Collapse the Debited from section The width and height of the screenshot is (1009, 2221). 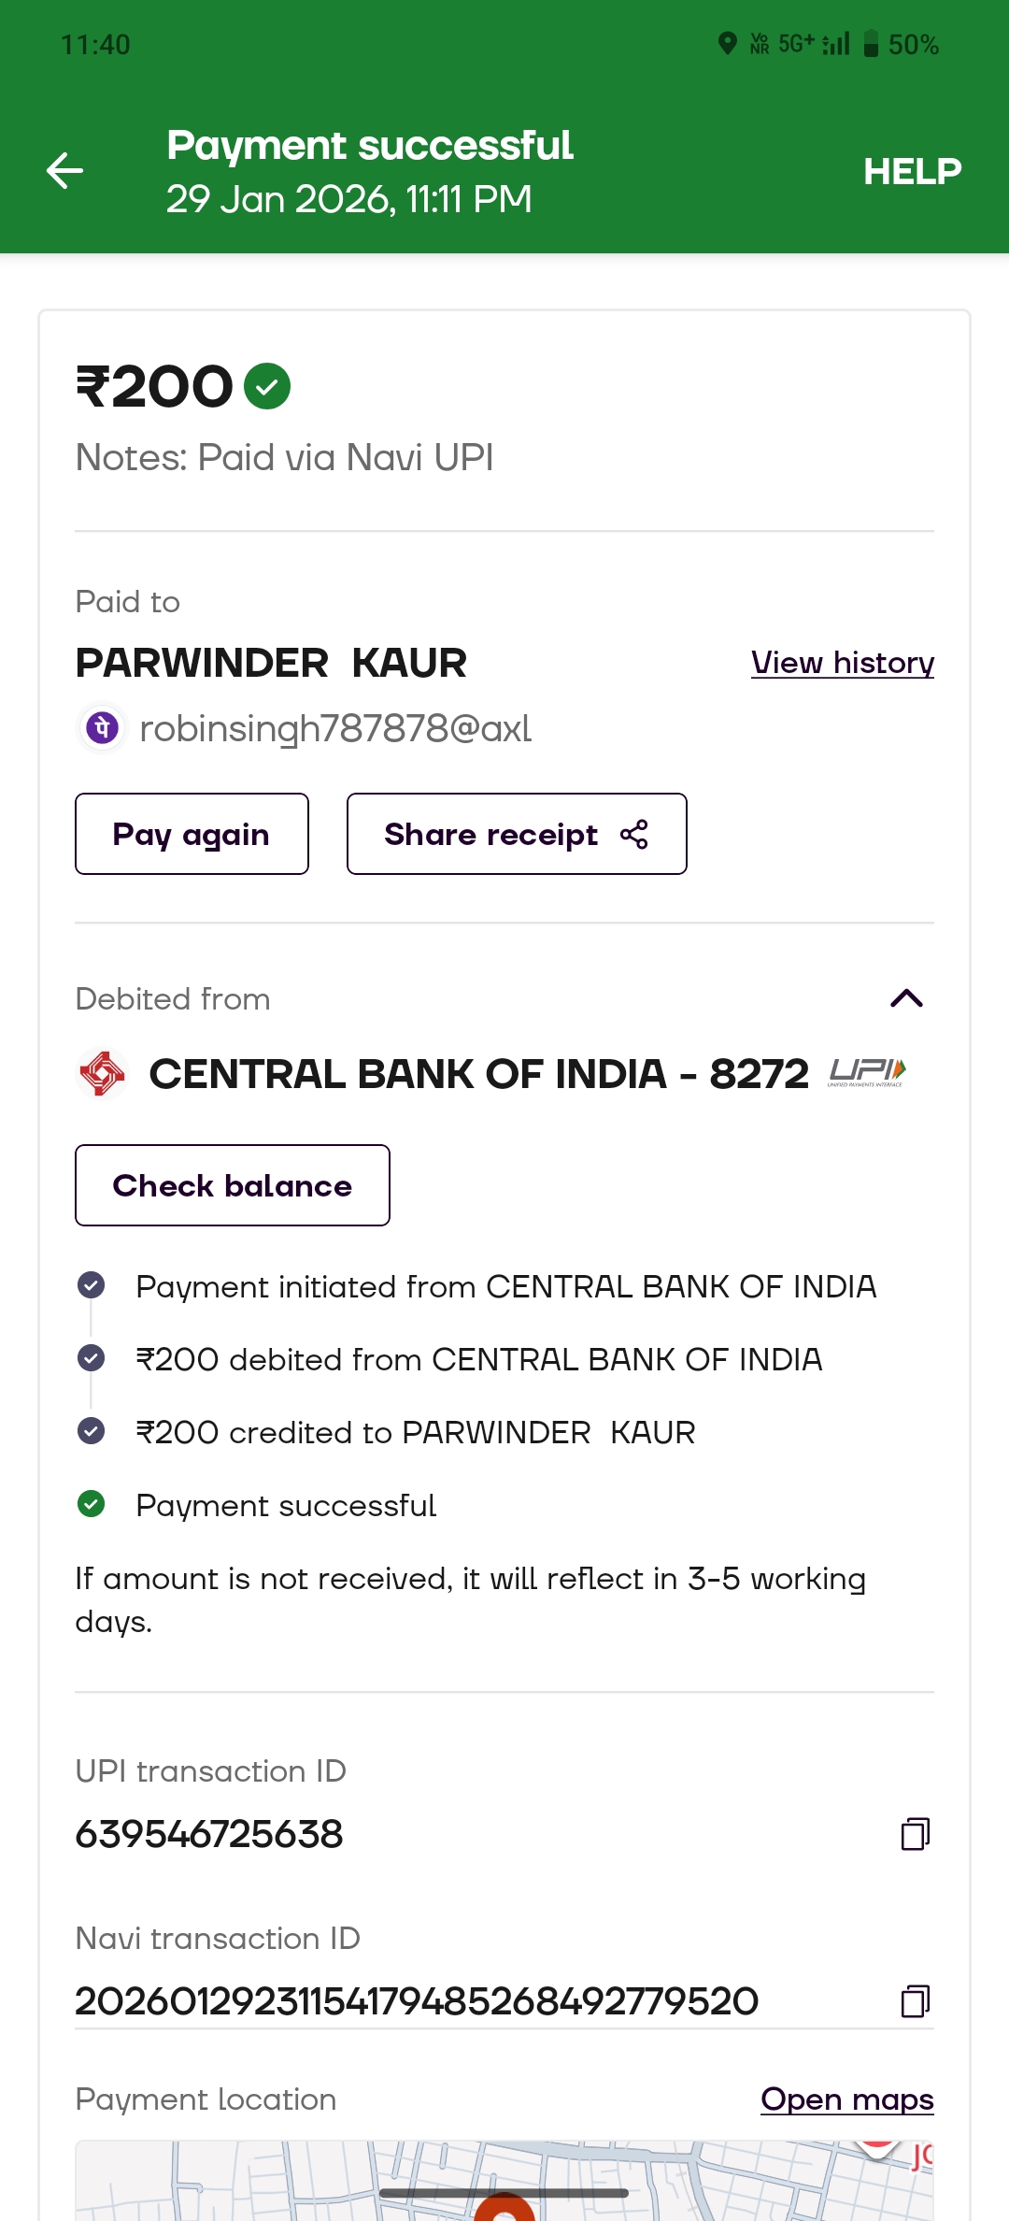point(906,998)
